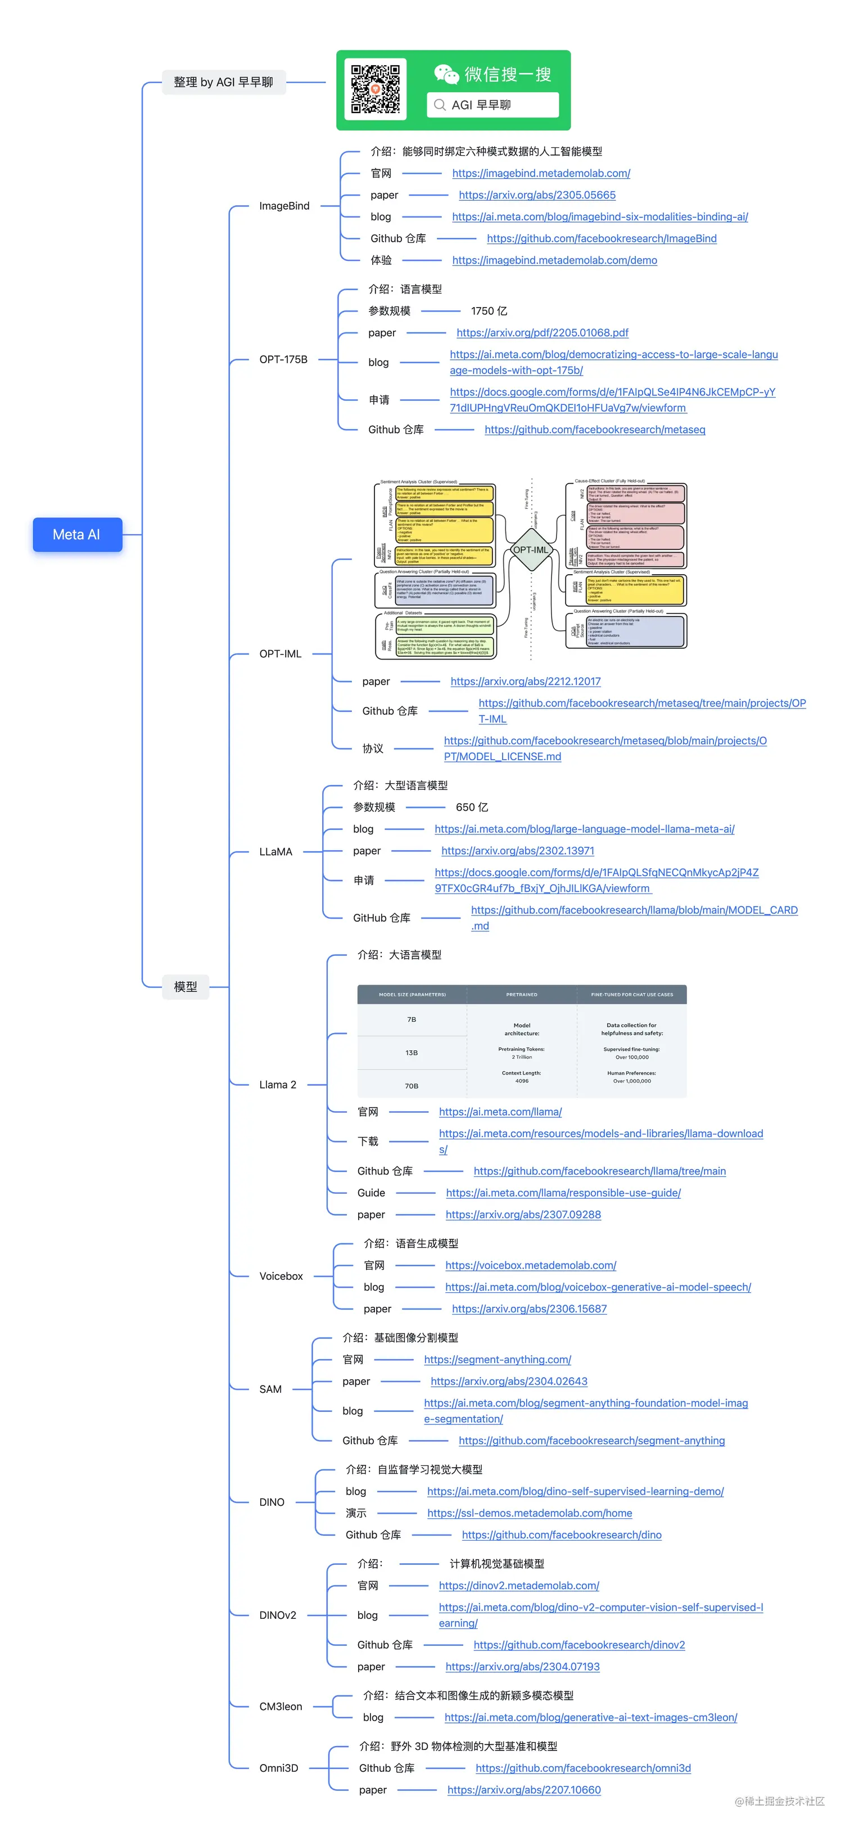Open the Llama 2 paper arxiv 2307.09288 link
The image size is (850, 1832).
[x=523, y=1215]
